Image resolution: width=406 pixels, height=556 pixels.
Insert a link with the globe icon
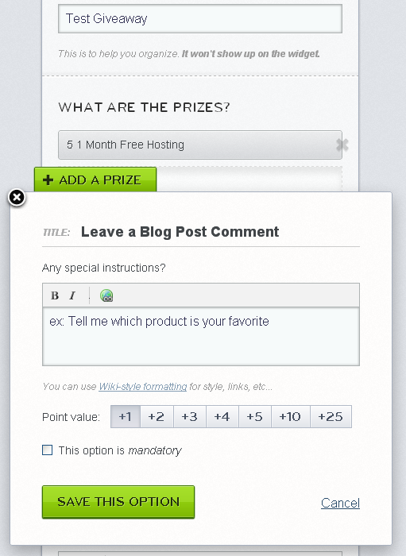point(106,295)
